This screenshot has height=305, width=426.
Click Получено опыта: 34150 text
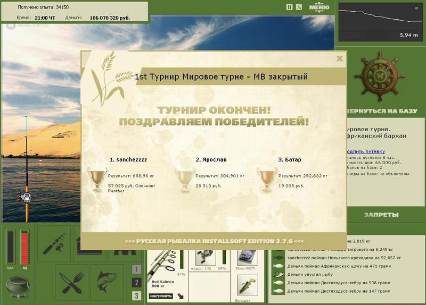pyautogui.click(x=43, y=7)
